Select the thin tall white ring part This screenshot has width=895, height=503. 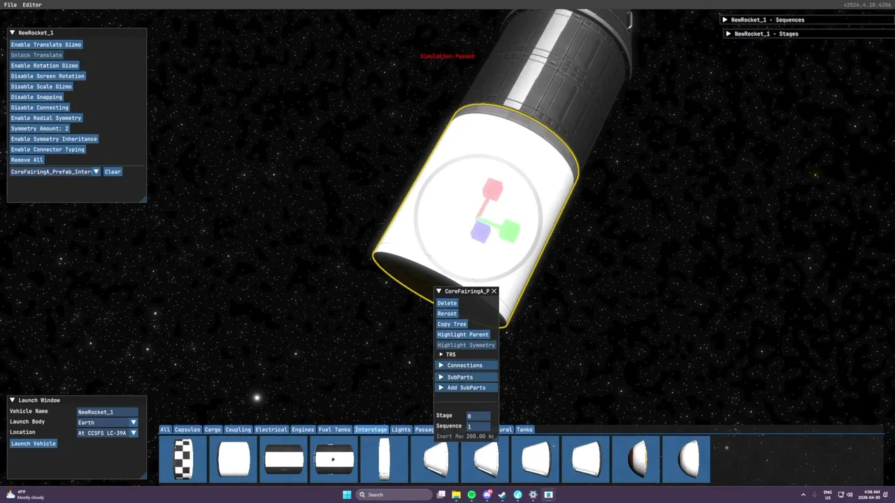click(385, 459)
